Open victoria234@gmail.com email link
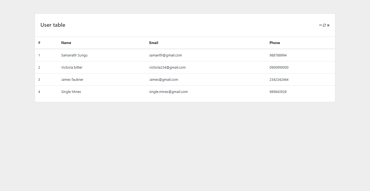The image size is (370, 191). coord(167,67)
